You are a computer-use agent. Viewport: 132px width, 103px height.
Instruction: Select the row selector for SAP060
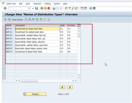pos(4,48)
